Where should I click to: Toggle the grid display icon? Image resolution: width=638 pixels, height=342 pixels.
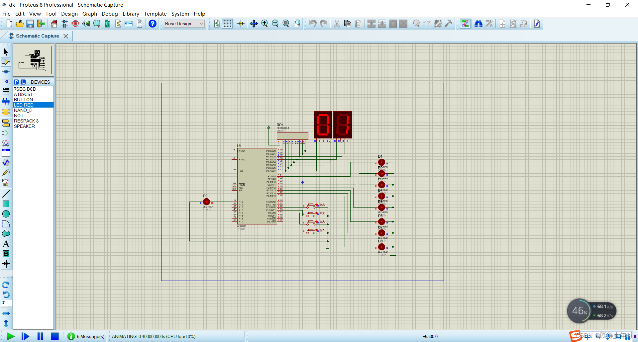pos(227,24)
